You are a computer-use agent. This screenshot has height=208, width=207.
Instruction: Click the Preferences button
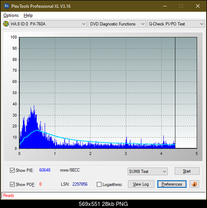click(x=172, y=184)
